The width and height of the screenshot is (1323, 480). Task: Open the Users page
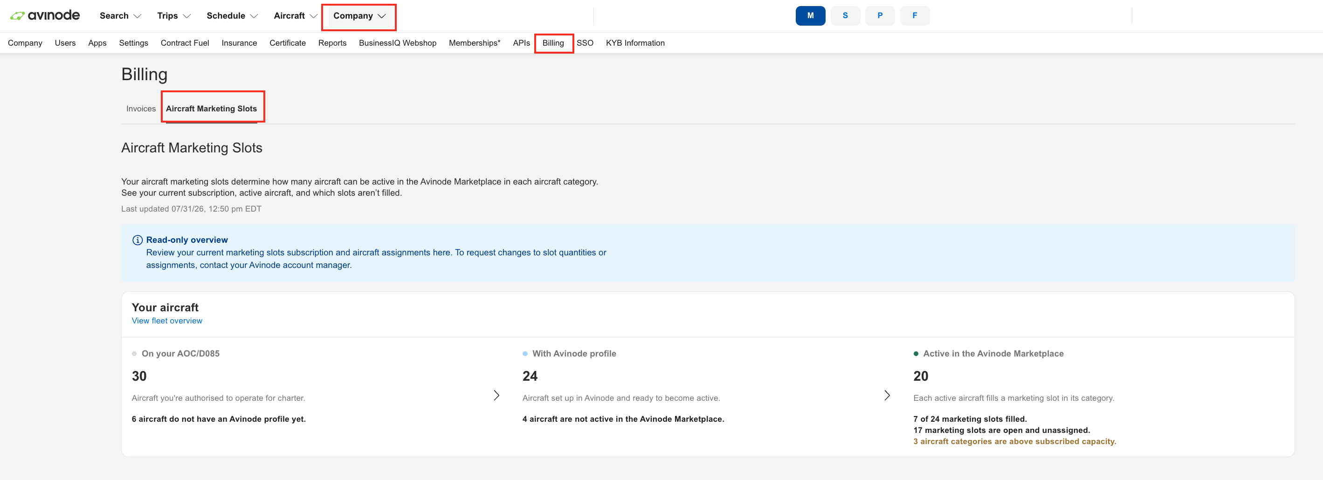point(65,43)
